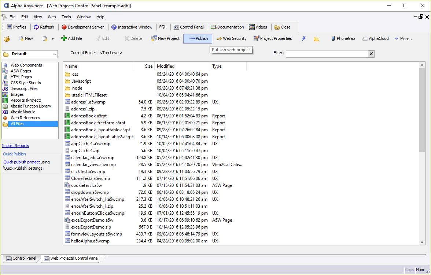Viewport: 431px width, 275px height.
Task: Click the Import Reports link
Action: 15,146
